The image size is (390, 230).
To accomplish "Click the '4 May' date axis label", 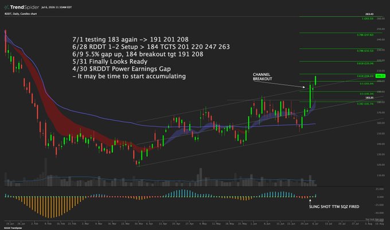I will (x=202, y=224).
